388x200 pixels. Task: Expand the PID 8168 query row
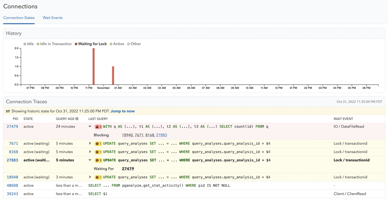pos(90,152)
